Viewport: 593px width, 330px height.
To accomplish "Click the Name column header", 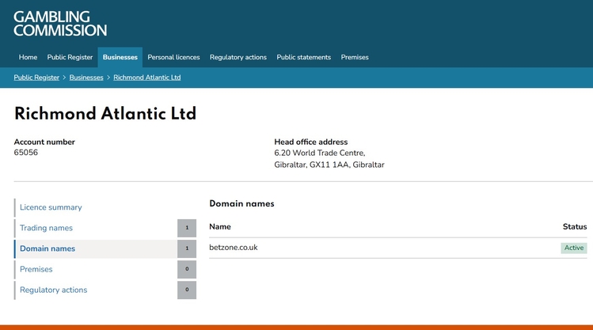I will (x=220, y=227).
